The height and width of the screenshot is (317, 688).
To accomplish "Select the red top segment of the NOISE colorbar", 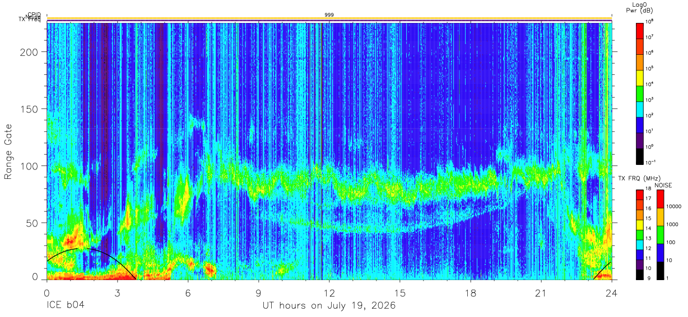I will click(659, 199).
